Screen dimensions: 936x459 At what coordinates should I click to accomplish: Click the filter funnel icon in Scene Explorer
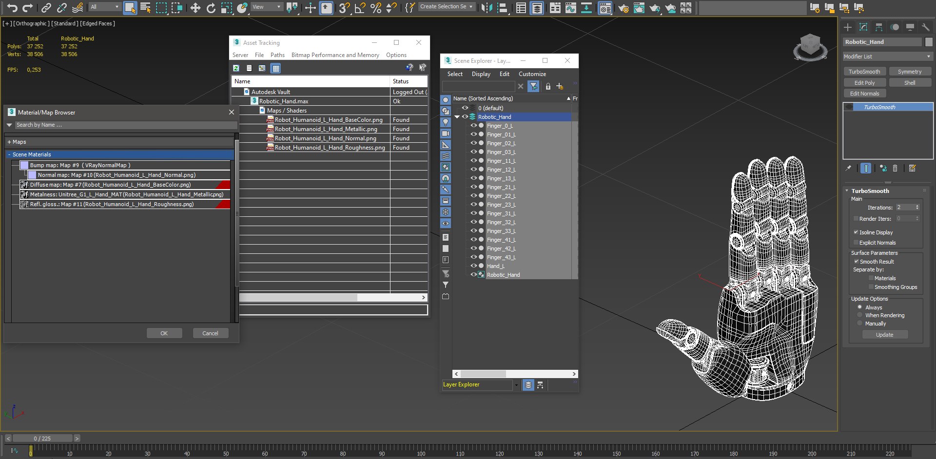(x=534, y=86)
